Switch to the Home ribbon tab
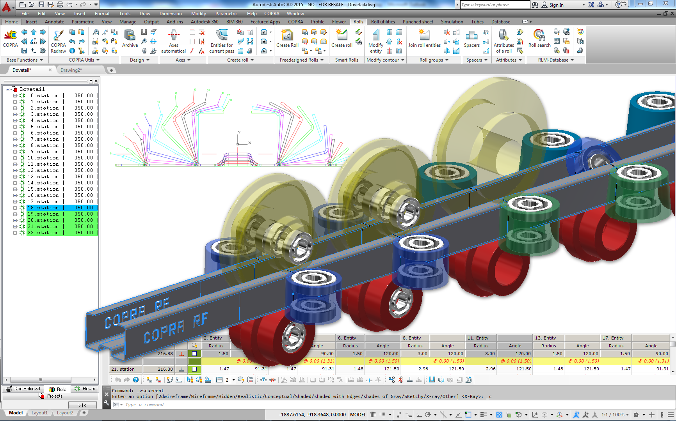The image size is (676, 421). click(x=11, y=22)
